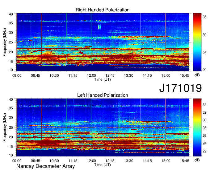
Task: Click the 'Frequency (MHz)' axis label of Left Handed plot
Action: [5, 127]
